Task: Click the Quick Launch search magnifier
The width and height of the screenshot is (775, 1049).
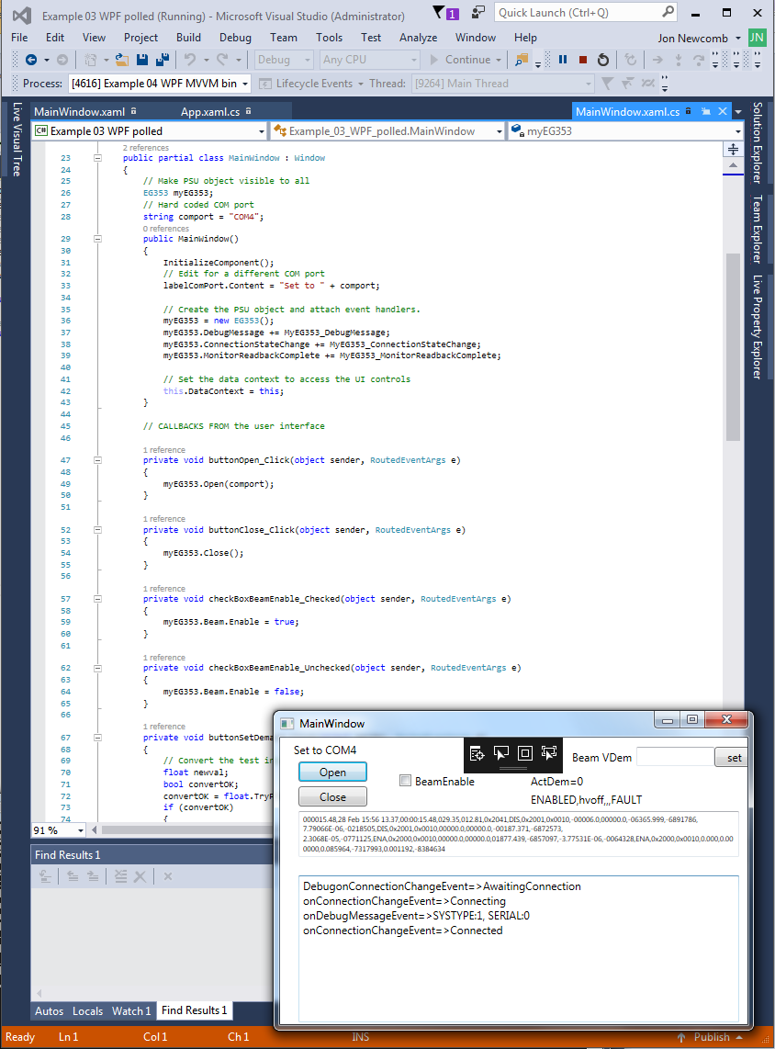Action: (x=668, y=12)
